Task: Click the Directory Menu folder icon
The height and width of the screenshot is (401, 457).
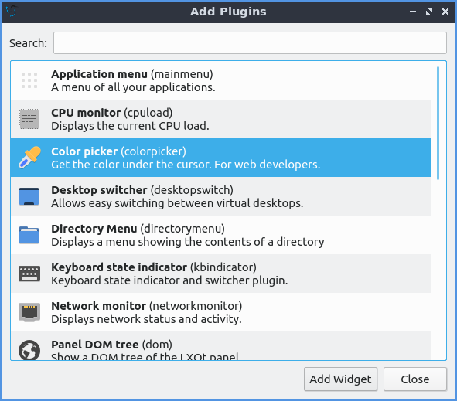Action: coord(29,235)
